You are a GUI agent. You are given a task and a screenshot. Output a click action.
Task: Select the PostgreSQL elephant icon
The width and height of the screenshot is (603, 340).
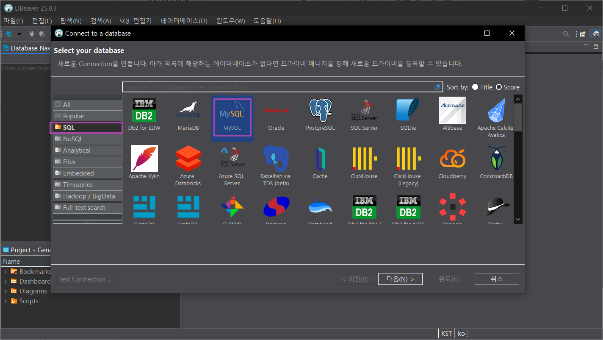pos(320,110)
